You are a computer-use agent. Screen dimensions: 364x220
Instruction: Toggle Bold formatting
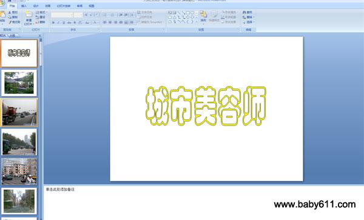(x=53, y=22)
